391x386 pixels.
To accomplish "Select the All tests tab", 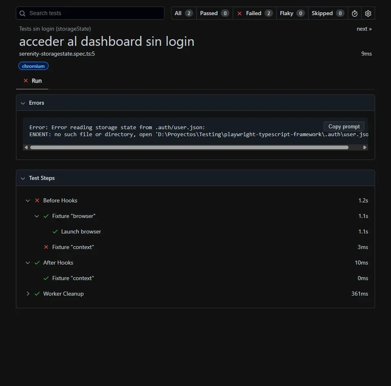I will [183, 13].
